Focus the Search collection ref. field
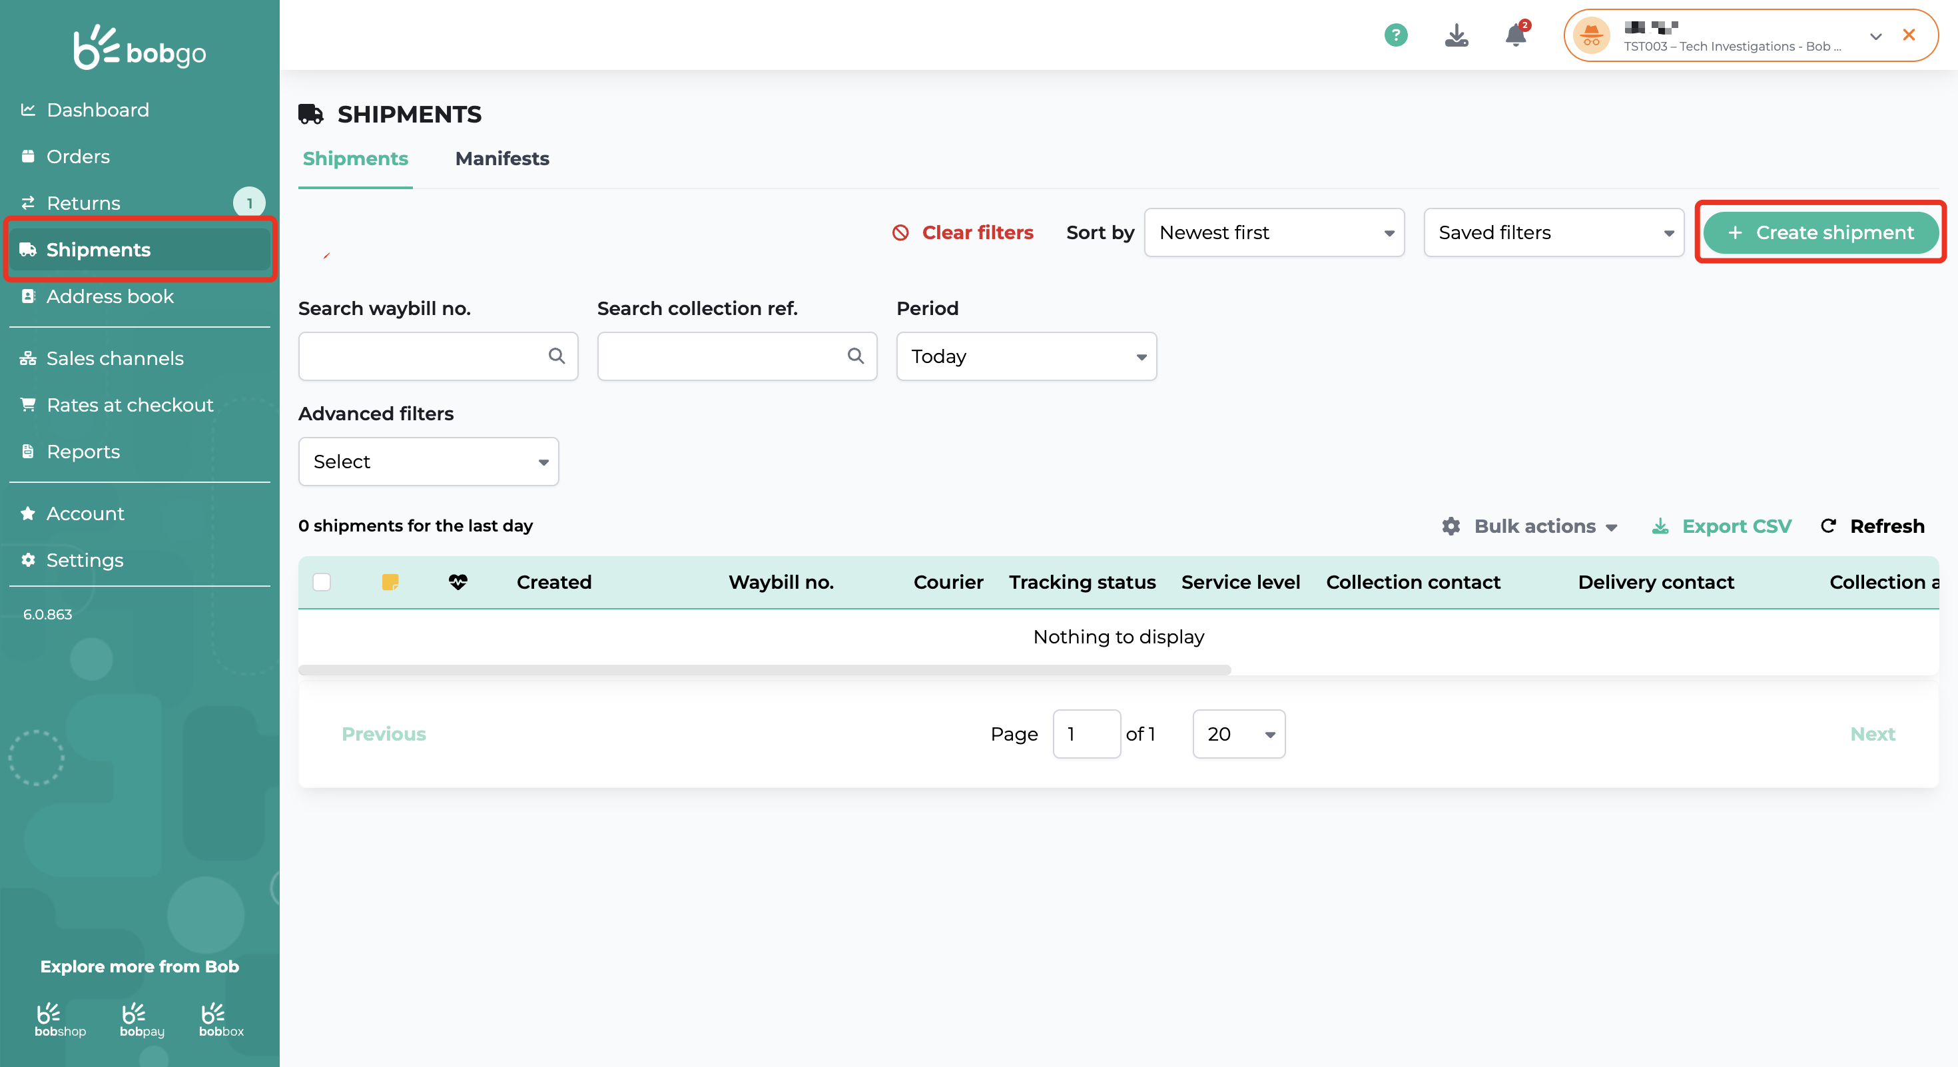The height and width of the screenshot is (1067, 1958). point(737,356)
